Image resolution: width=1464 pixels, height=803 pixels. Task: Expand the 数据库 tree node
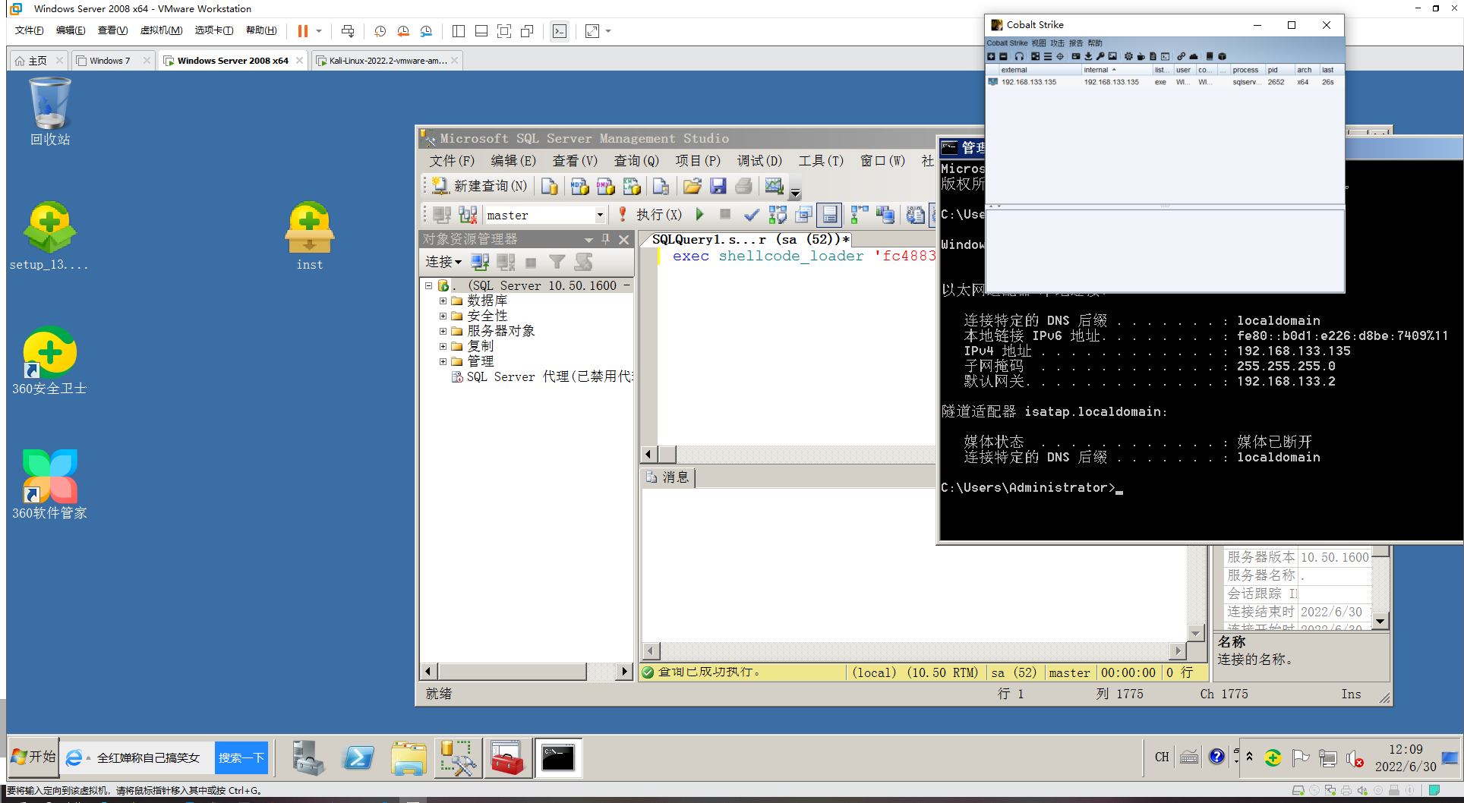click(443, 301)
